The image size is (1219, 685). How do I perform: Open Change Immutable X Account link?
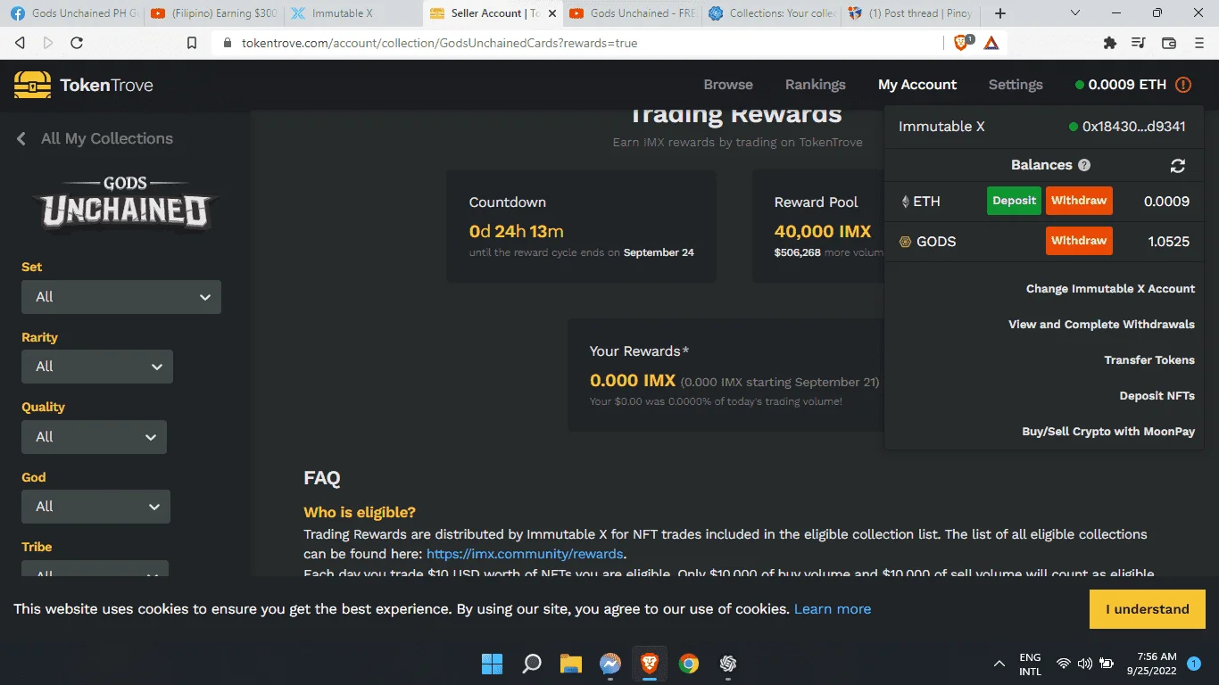[x=1110, y=289]
